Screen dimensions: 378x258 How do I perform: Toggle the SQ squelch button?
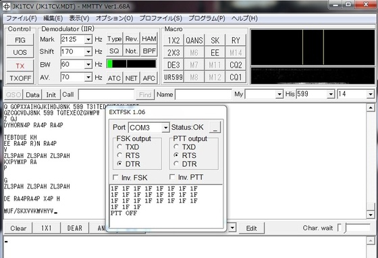pyautogui.click(x=114, y=51)
